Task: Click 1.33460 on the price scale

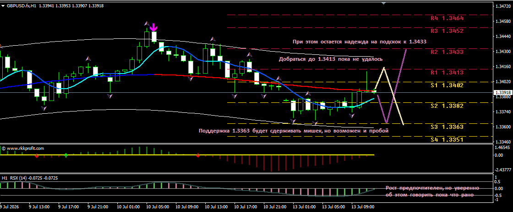Action: [x=503, y=142]
